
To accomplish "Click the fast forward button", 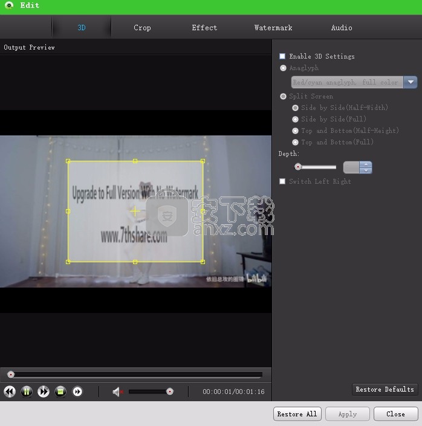I will coord(44,392).
